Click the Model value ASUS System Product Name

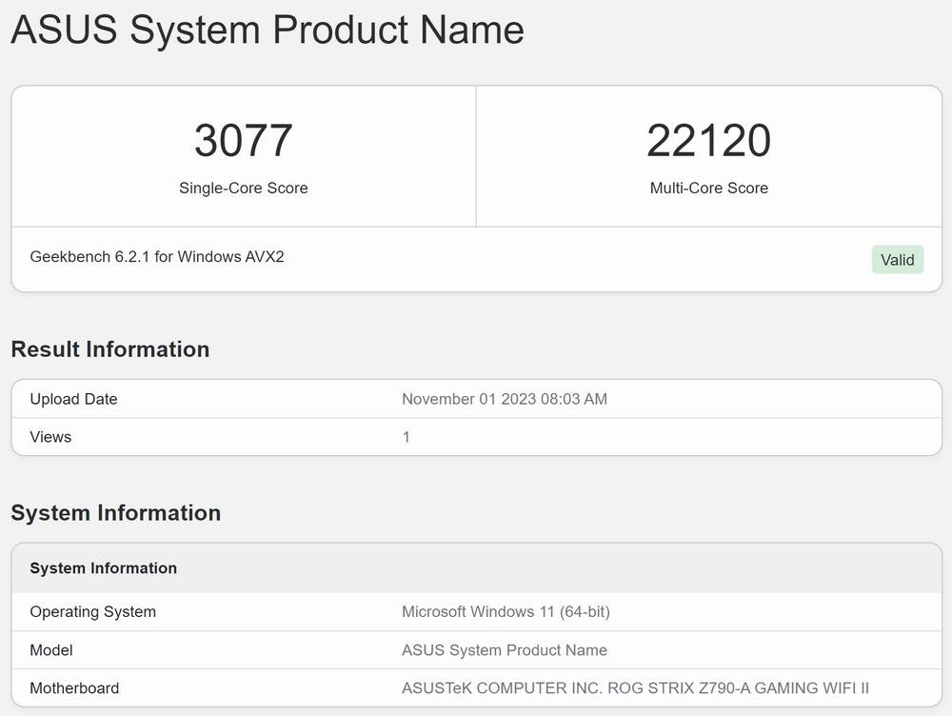504,650
